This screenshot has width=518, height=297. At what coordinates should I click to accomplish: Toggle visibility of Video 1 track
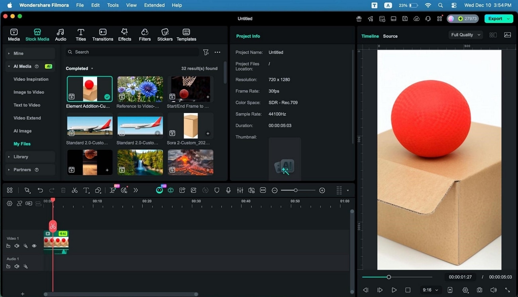34,246
